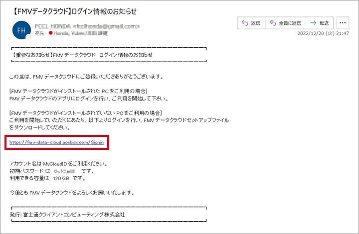359x234 pixels.
Task: Click the 宛先 label
Action: coord(41,33)
